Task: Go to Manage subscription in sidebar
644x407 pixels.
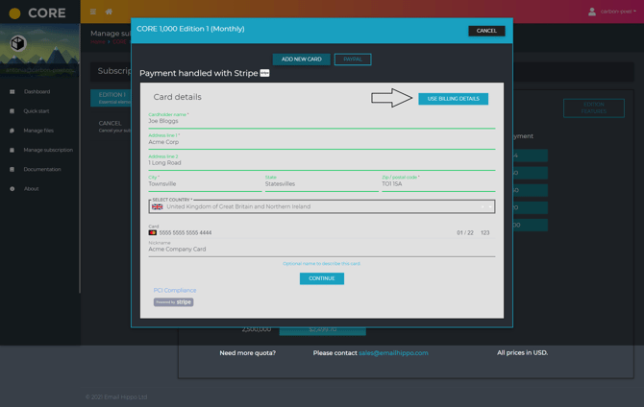Action: click(x=48, y=150)
